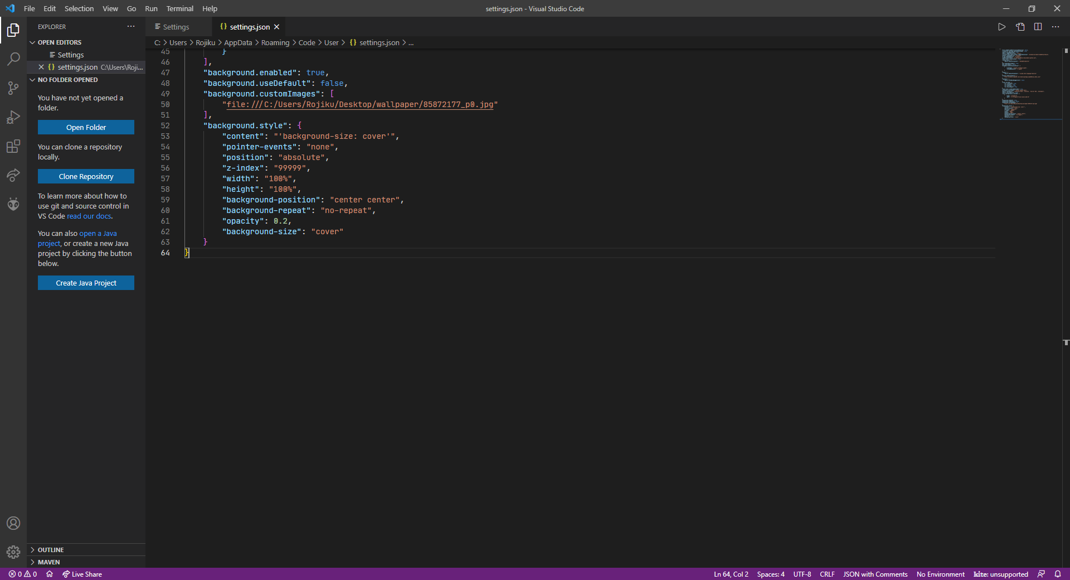
Task: Click the Create Java Project button
Action: tap(86, 283)
